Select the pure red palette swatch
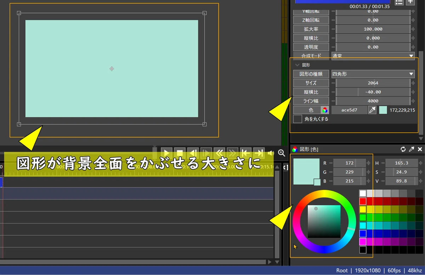Viewport: 425px width, 275px height. pos(363,201)
